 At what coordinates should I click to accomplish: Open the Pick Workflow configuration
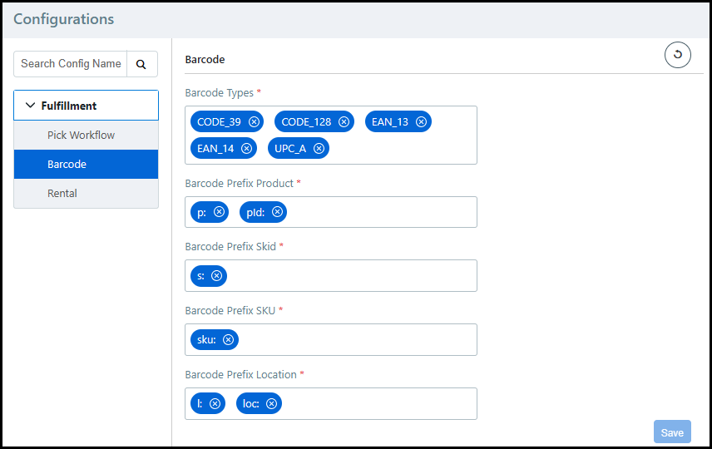81,135
